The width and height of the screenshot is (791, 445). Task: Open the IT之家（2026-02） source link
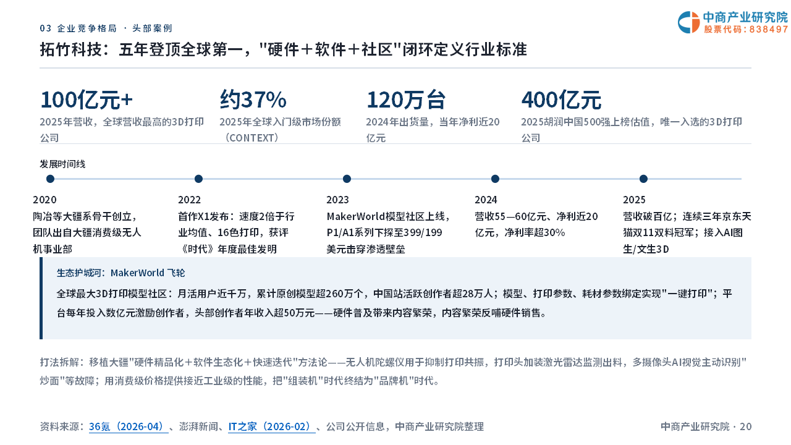[x=272, y=426]
